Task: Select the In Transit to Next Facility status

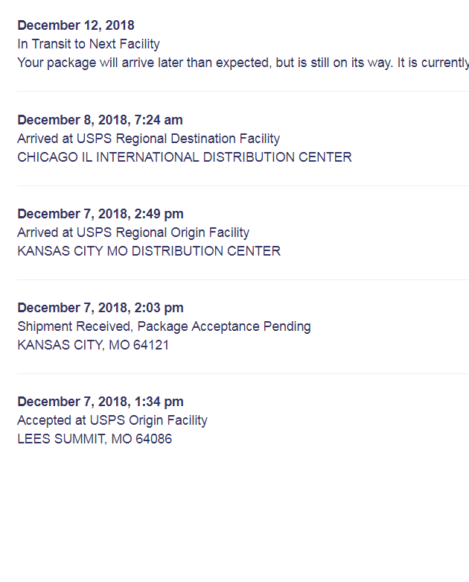Action: 89,44
